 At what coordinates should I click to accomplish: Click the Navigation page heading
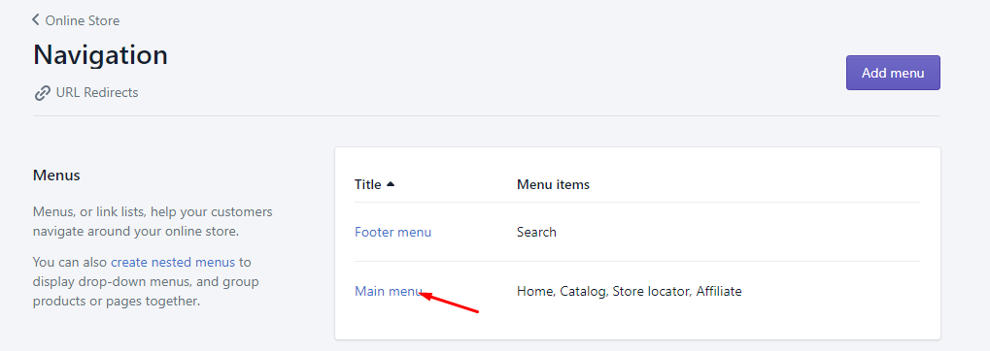[100, 55]
